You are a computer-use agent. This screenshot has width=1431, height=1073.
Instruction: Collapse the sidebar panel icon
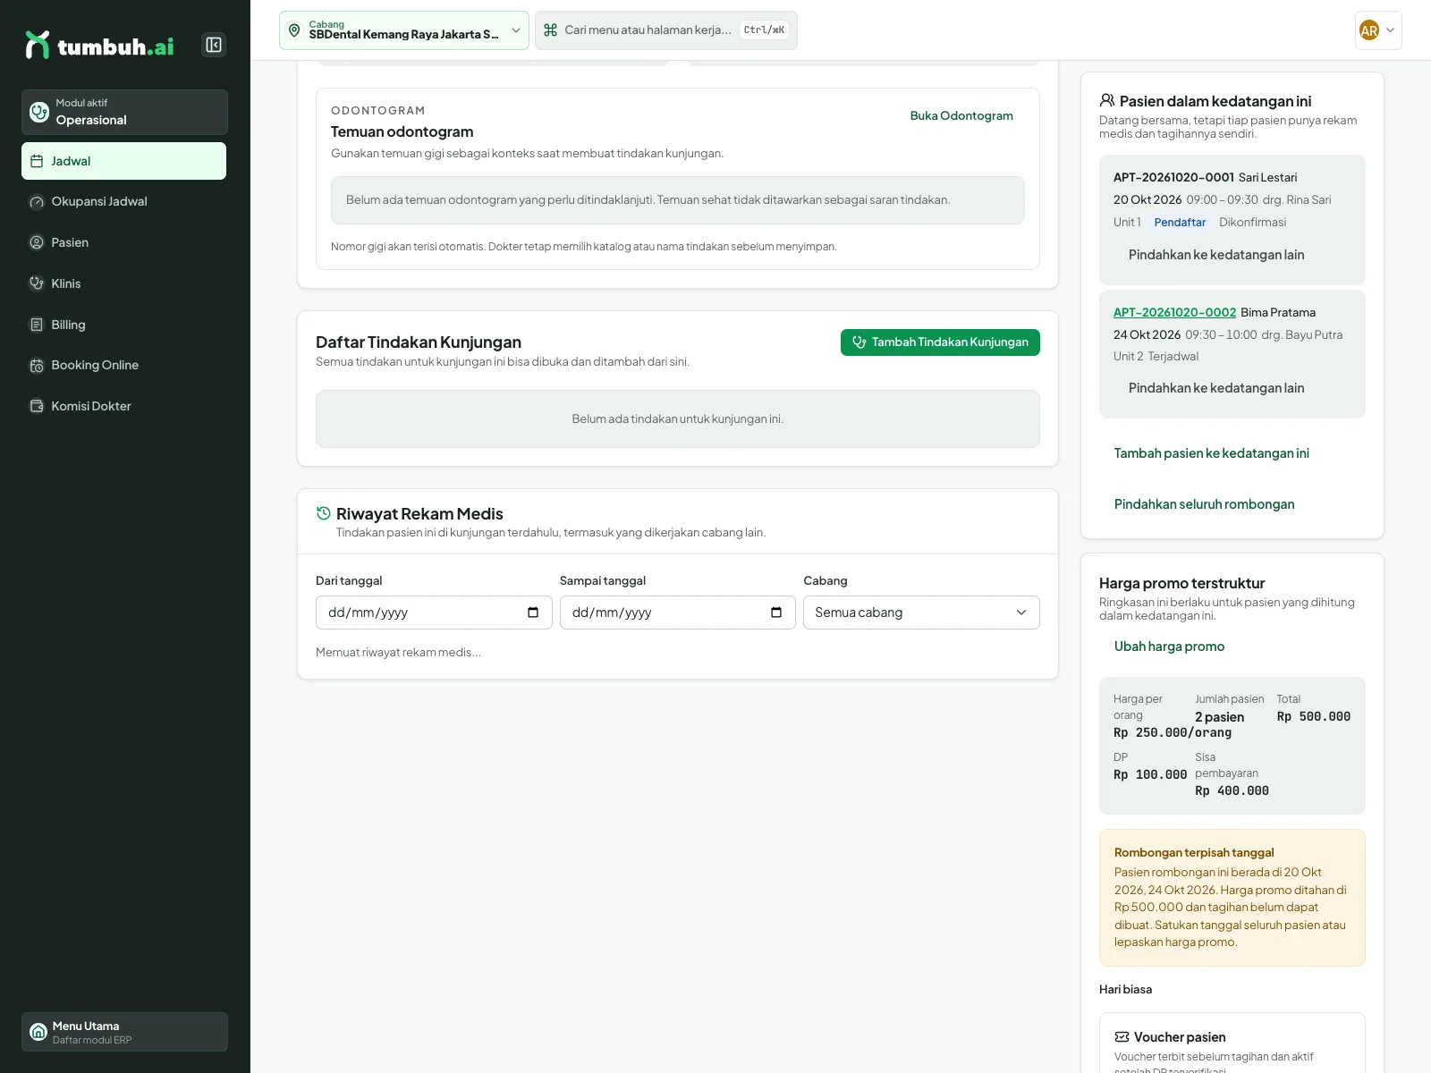[x=214, y=45]
